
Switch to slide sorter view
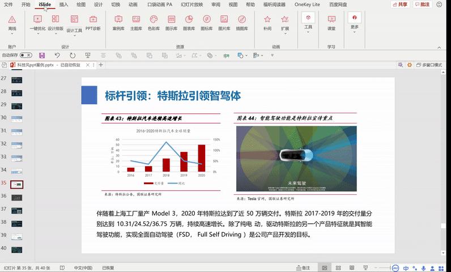coord(338,267)
